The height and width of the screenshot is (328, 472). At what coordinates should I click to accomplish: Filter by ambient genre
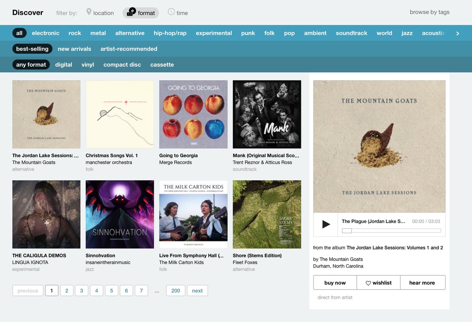tap(315, 33)
